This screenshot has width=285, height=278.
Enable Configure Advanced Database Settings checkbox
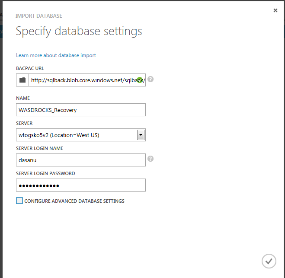pyautogui.click(x=19, y=201)
